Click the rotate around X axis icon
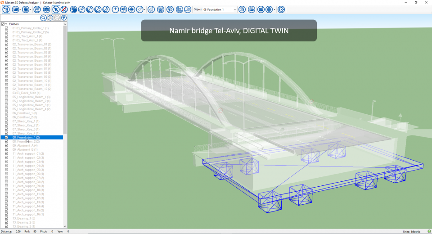 click(x=90, y=9)
